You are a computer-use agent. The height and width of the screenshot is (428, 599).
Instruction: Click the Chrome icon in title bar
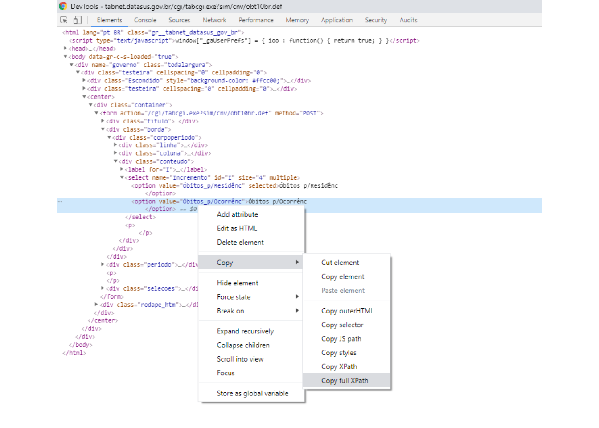[x=63, y=6]
